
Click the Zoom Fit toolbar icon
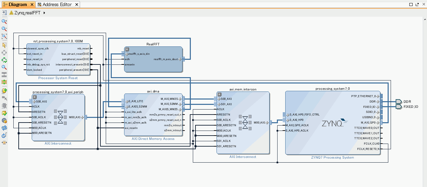click(4, 37)
